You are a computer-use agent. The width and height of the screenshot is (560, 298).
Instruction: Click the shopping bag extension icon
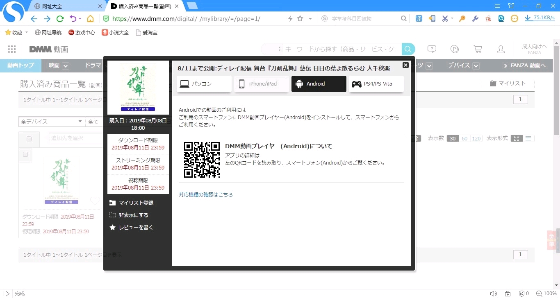pyautogui.click(x=488, y=18)
